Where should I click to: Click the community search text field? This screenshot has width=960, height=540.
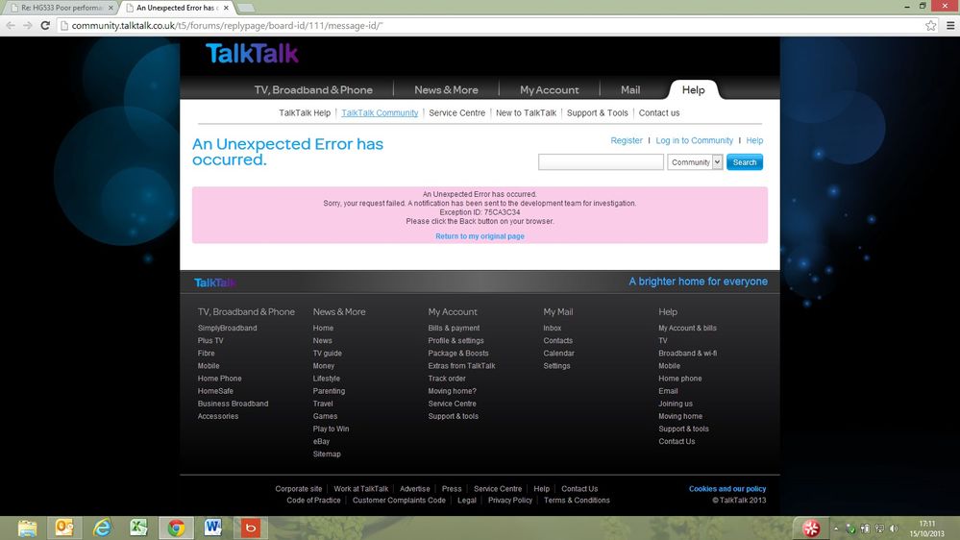click(x=601, y=162)
